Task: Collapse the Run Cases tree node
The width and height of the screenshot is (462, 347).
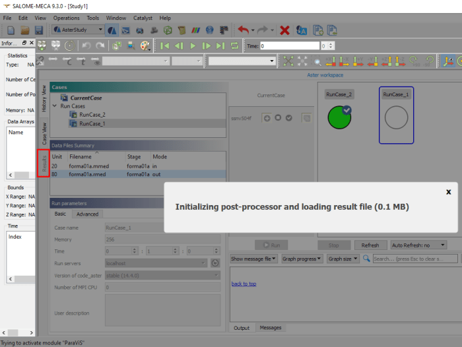Action: point(55,106)
